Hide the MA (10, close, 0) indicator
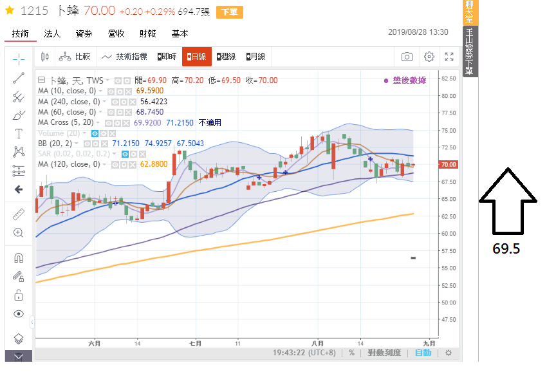 pyautogui.click(x=111, y=91)
